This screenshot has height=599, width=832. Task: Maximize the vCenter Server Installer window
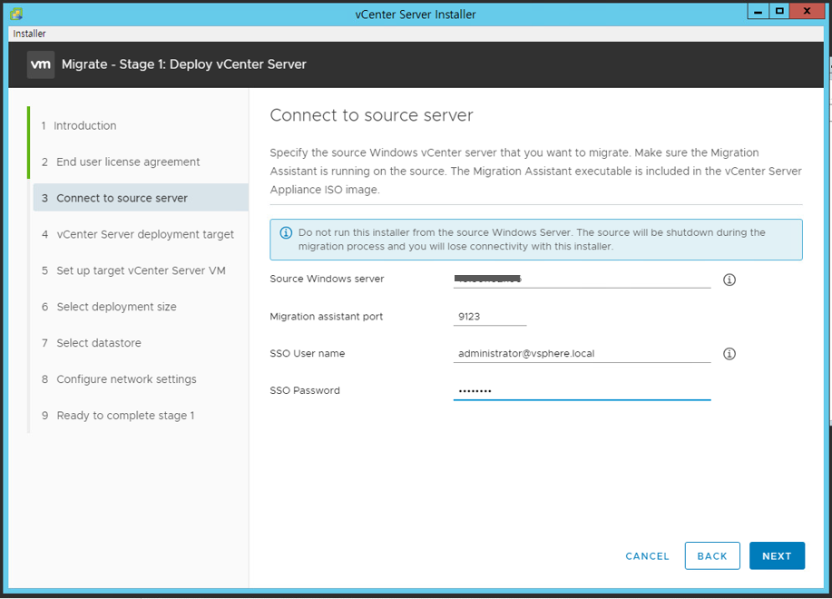[779, 11]
